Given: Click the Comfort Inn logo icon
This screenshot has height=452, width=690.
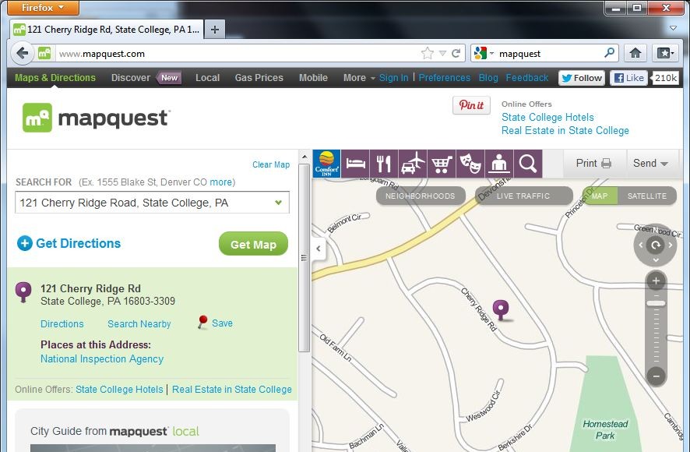Looking at the screenshot, I should click(x=326, y=164).
